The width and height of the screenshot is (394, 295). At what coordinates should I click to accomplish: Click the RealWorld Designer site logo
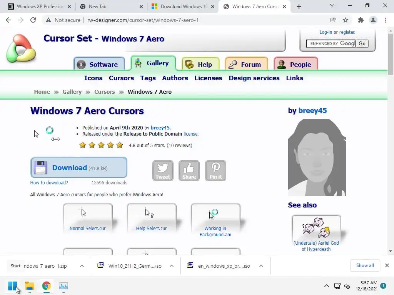point(21,48)
